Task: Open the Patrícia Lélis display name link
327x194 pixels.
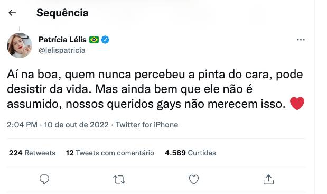Action: pos(62,40)
